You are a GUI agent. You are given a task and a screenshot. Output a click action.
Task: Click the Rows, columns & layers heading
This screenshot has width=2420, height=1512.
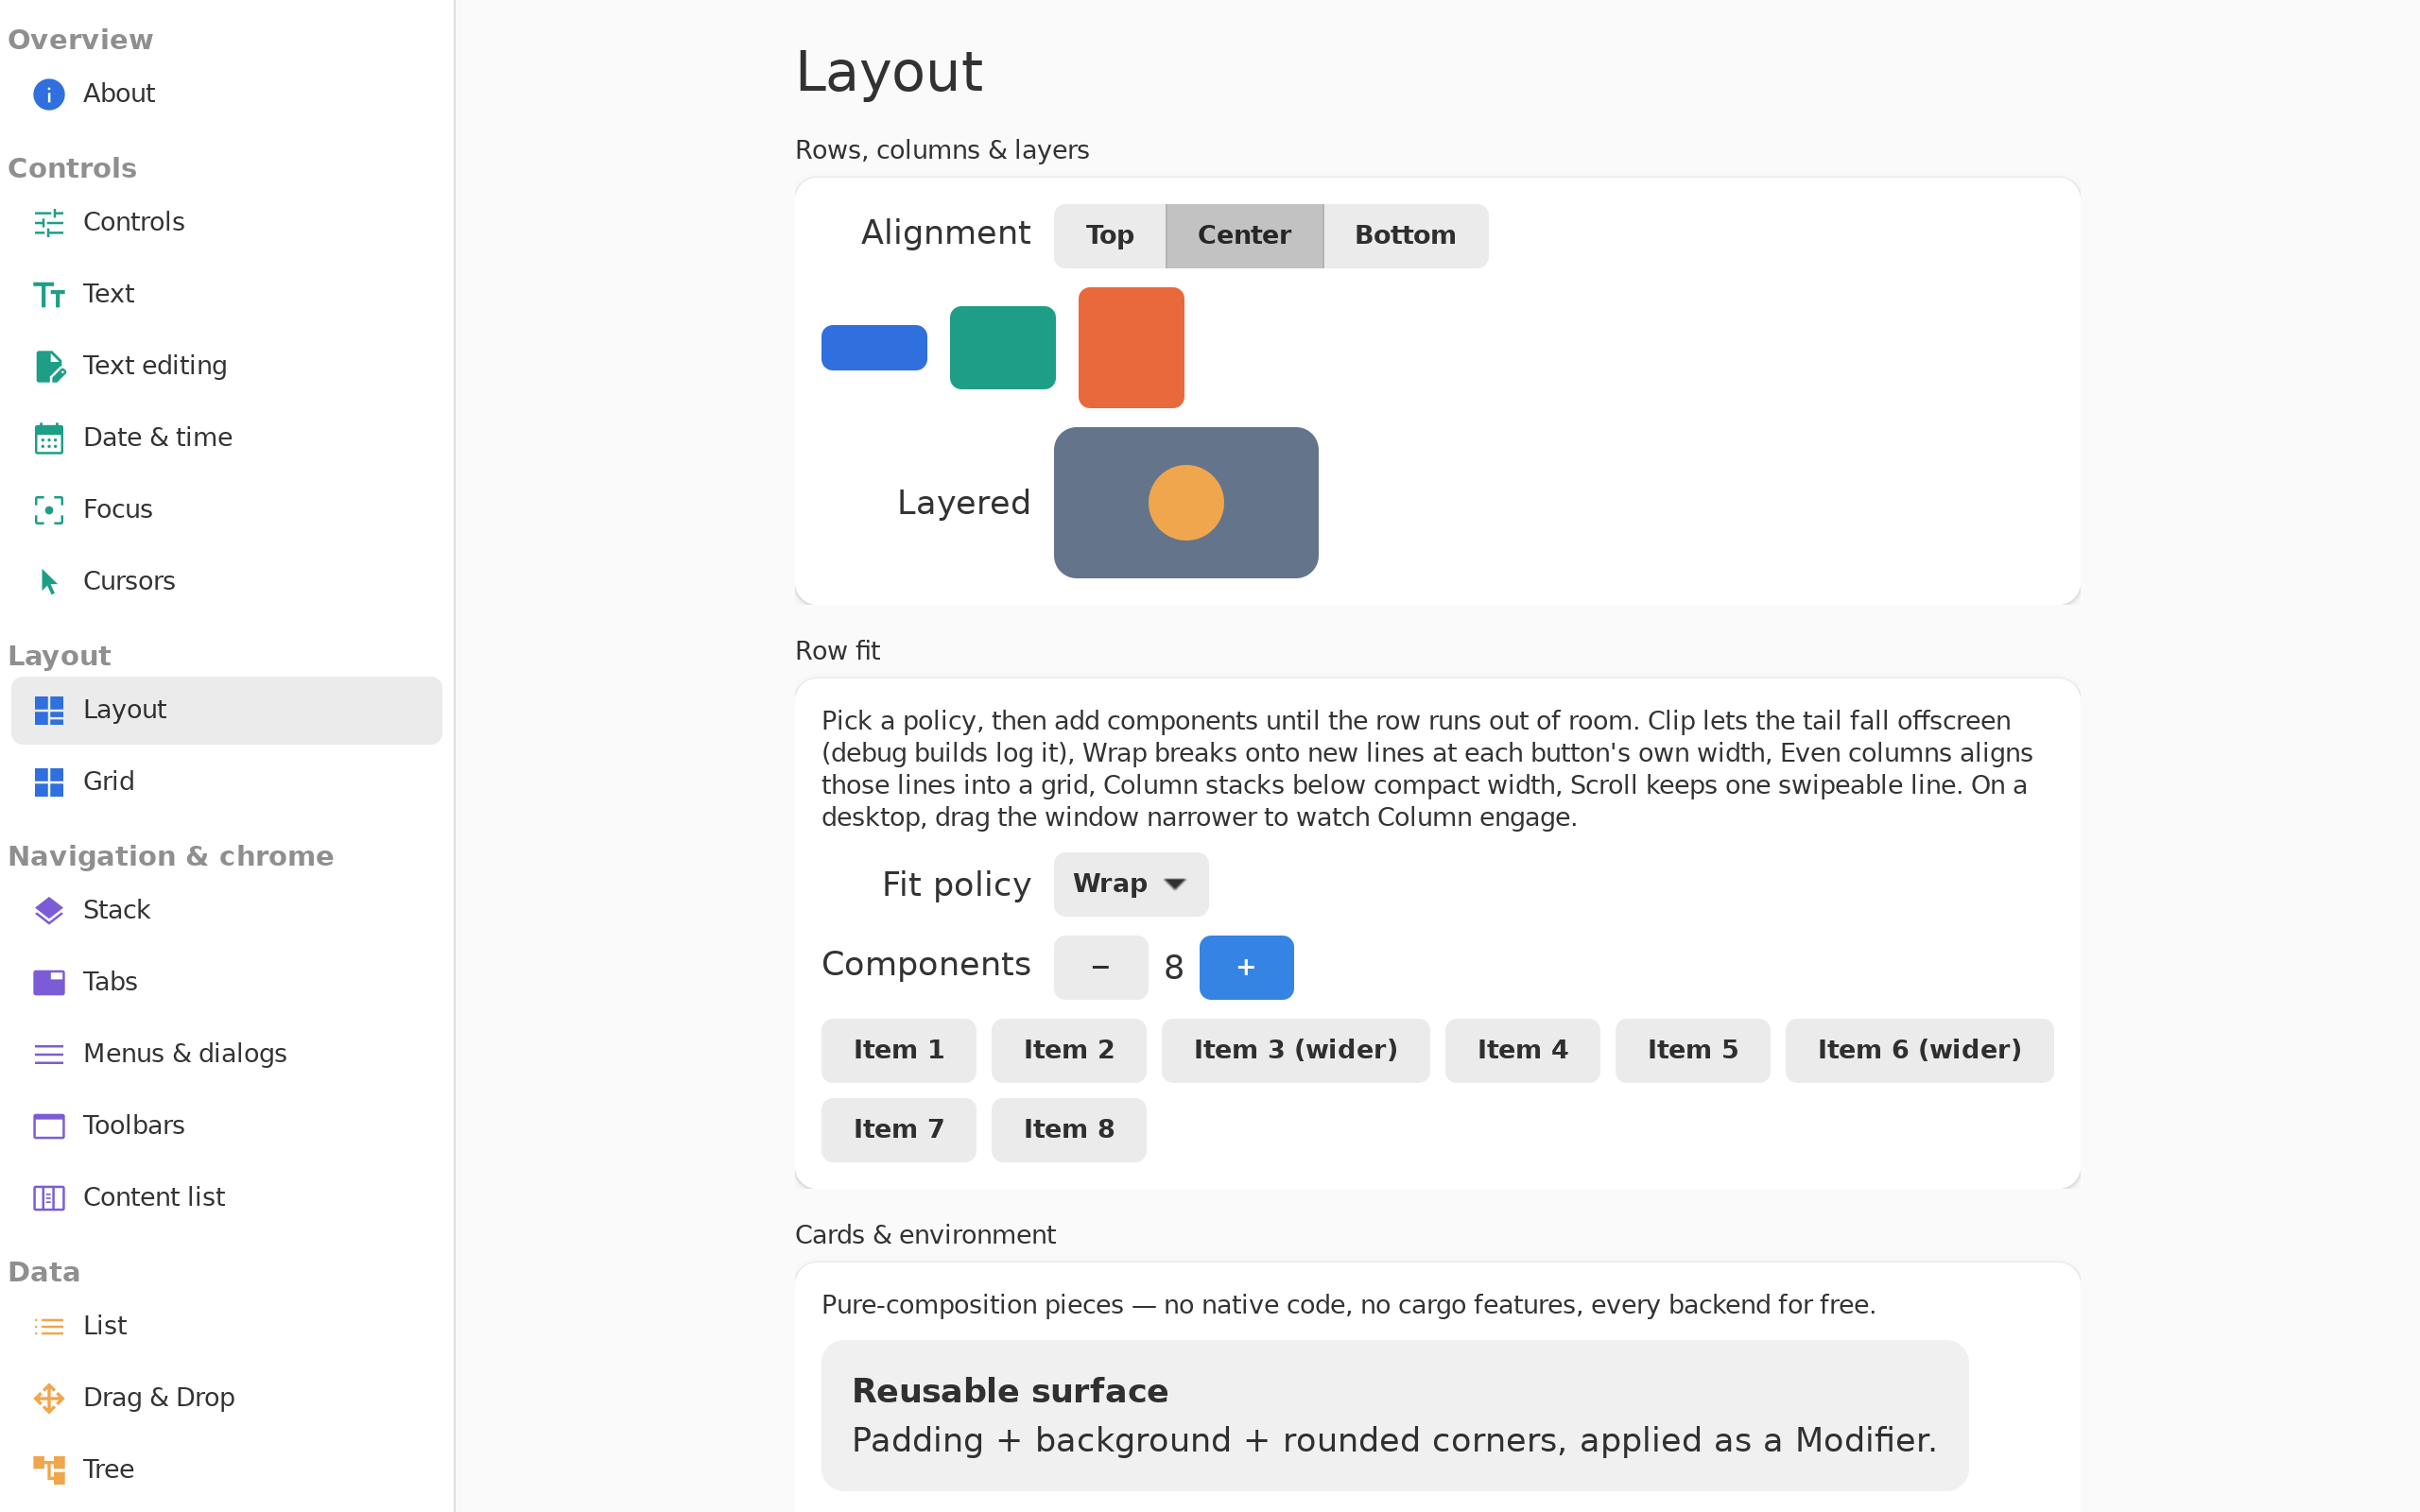tap(942, 150)
